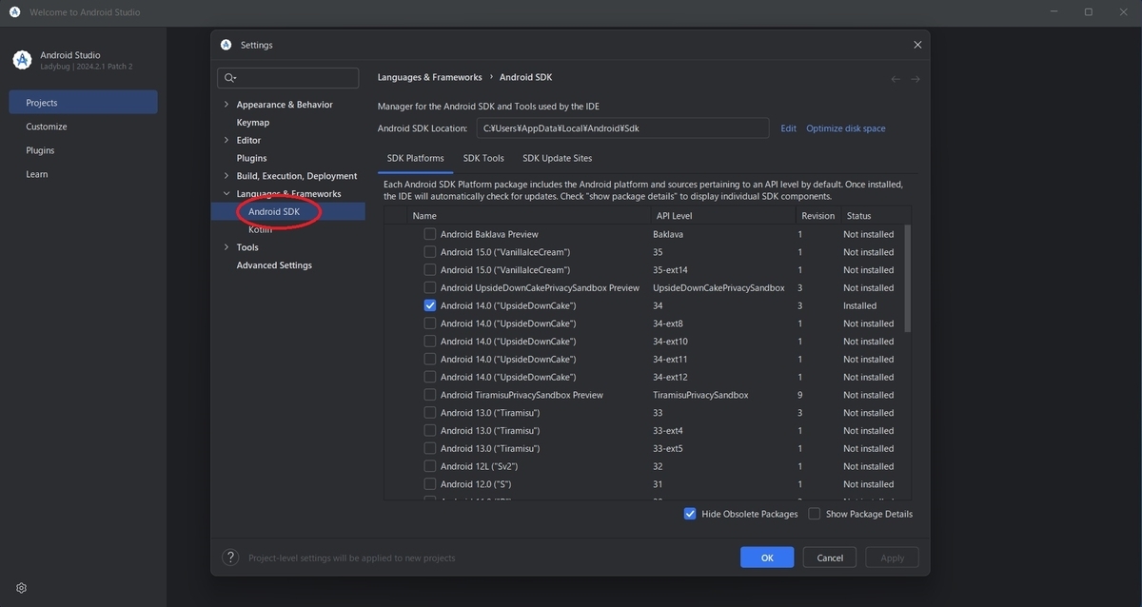Switch to the SDK Tools tab
The image size is (1142, 607).
(482, 157)
